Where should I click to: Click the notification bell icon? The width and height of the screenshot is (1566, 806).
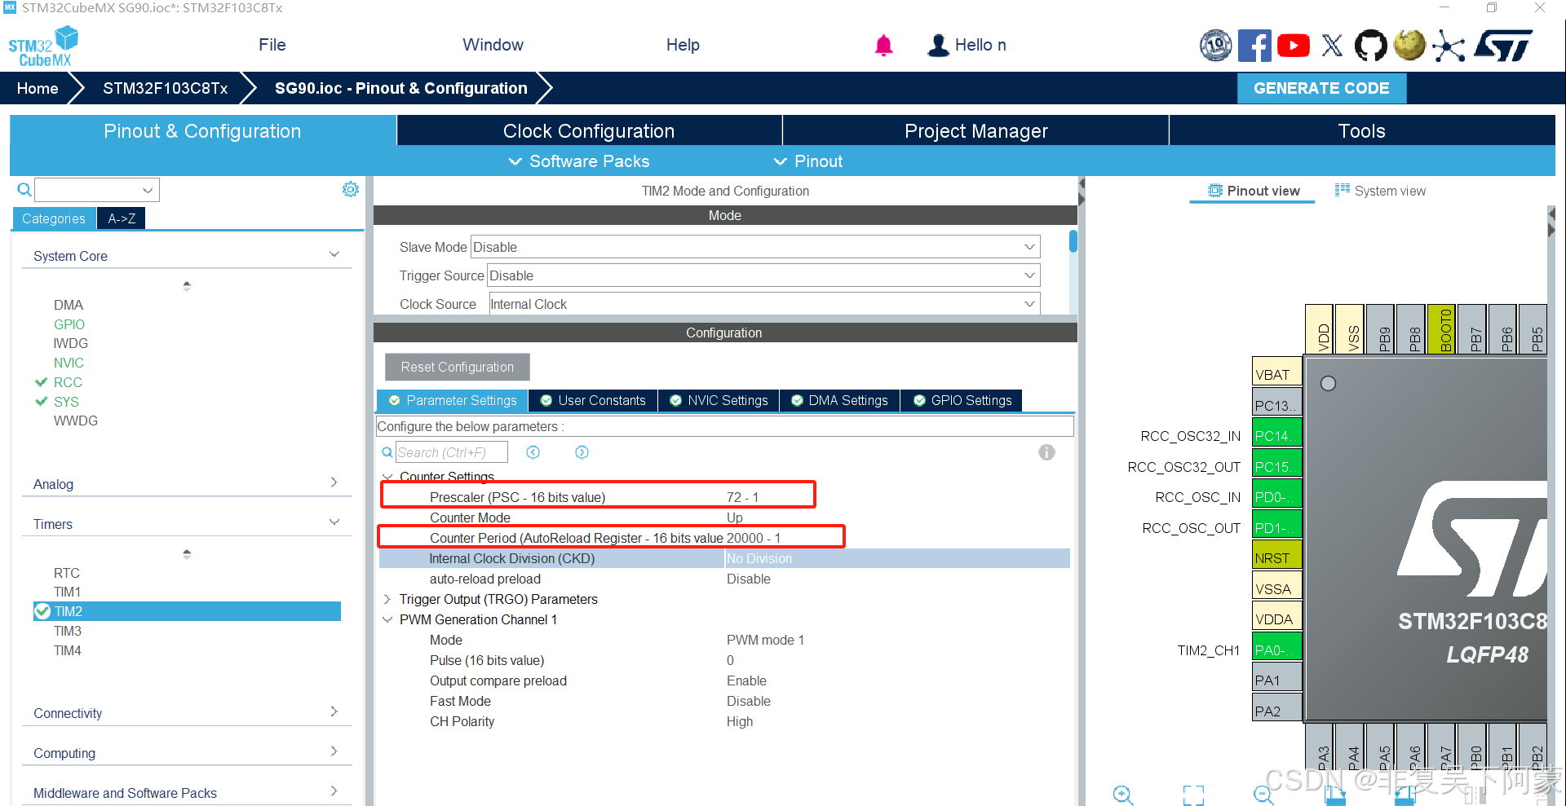(x=883, y=45)
